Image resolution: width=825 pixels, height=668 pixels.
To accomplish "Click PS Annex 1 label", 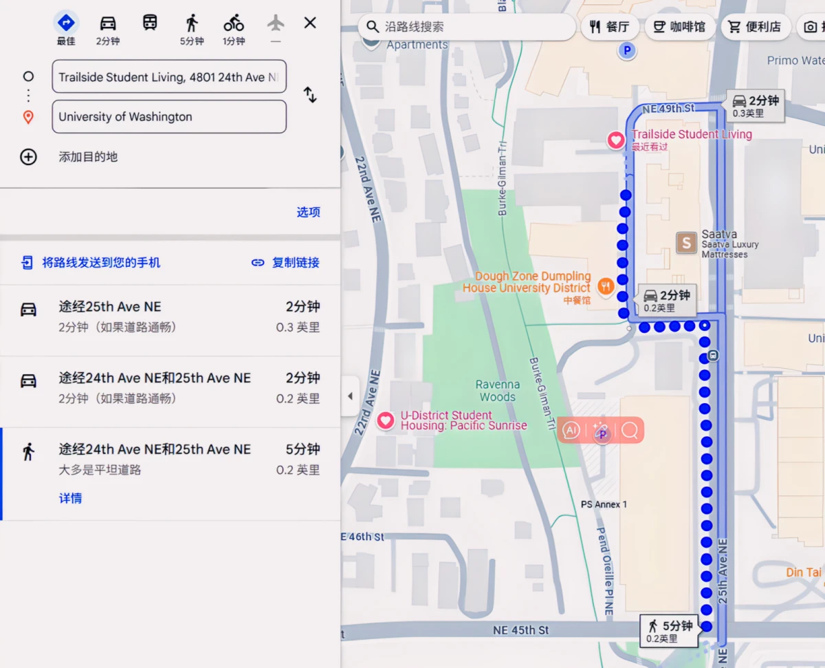I will pos(604,504).
